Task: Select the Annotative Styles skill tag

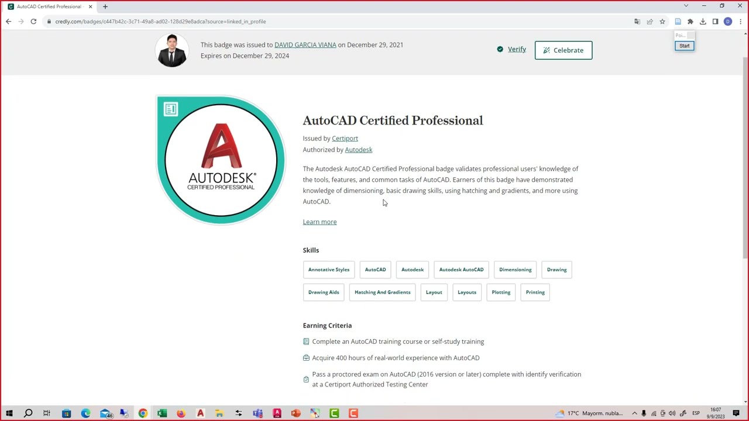Action: click(x=329, y=270)
